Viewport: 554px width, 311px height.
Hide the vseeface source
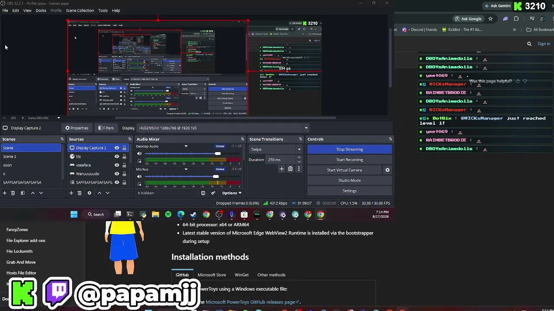tap(116, 165)
